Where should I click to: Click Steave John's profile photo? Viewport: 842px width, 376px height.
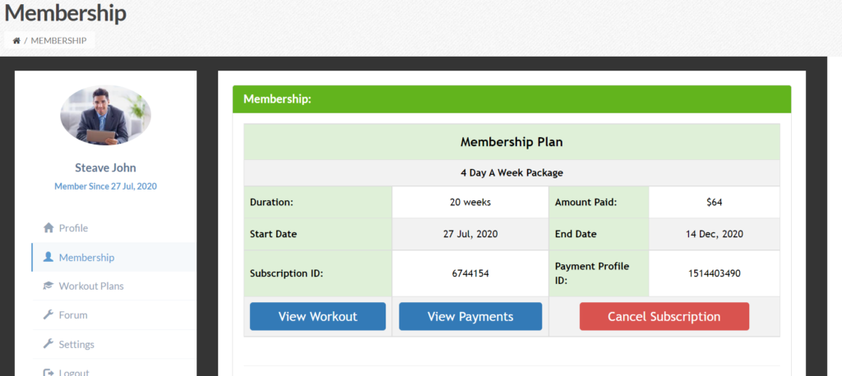[x=105, y=115]
